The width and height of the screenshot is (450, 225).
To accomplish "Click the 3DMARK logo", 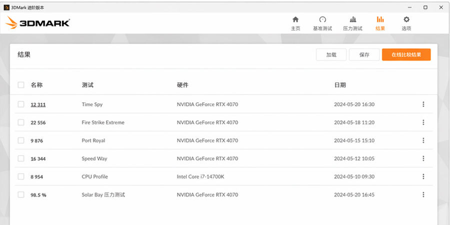I will (x=37, y=22).
